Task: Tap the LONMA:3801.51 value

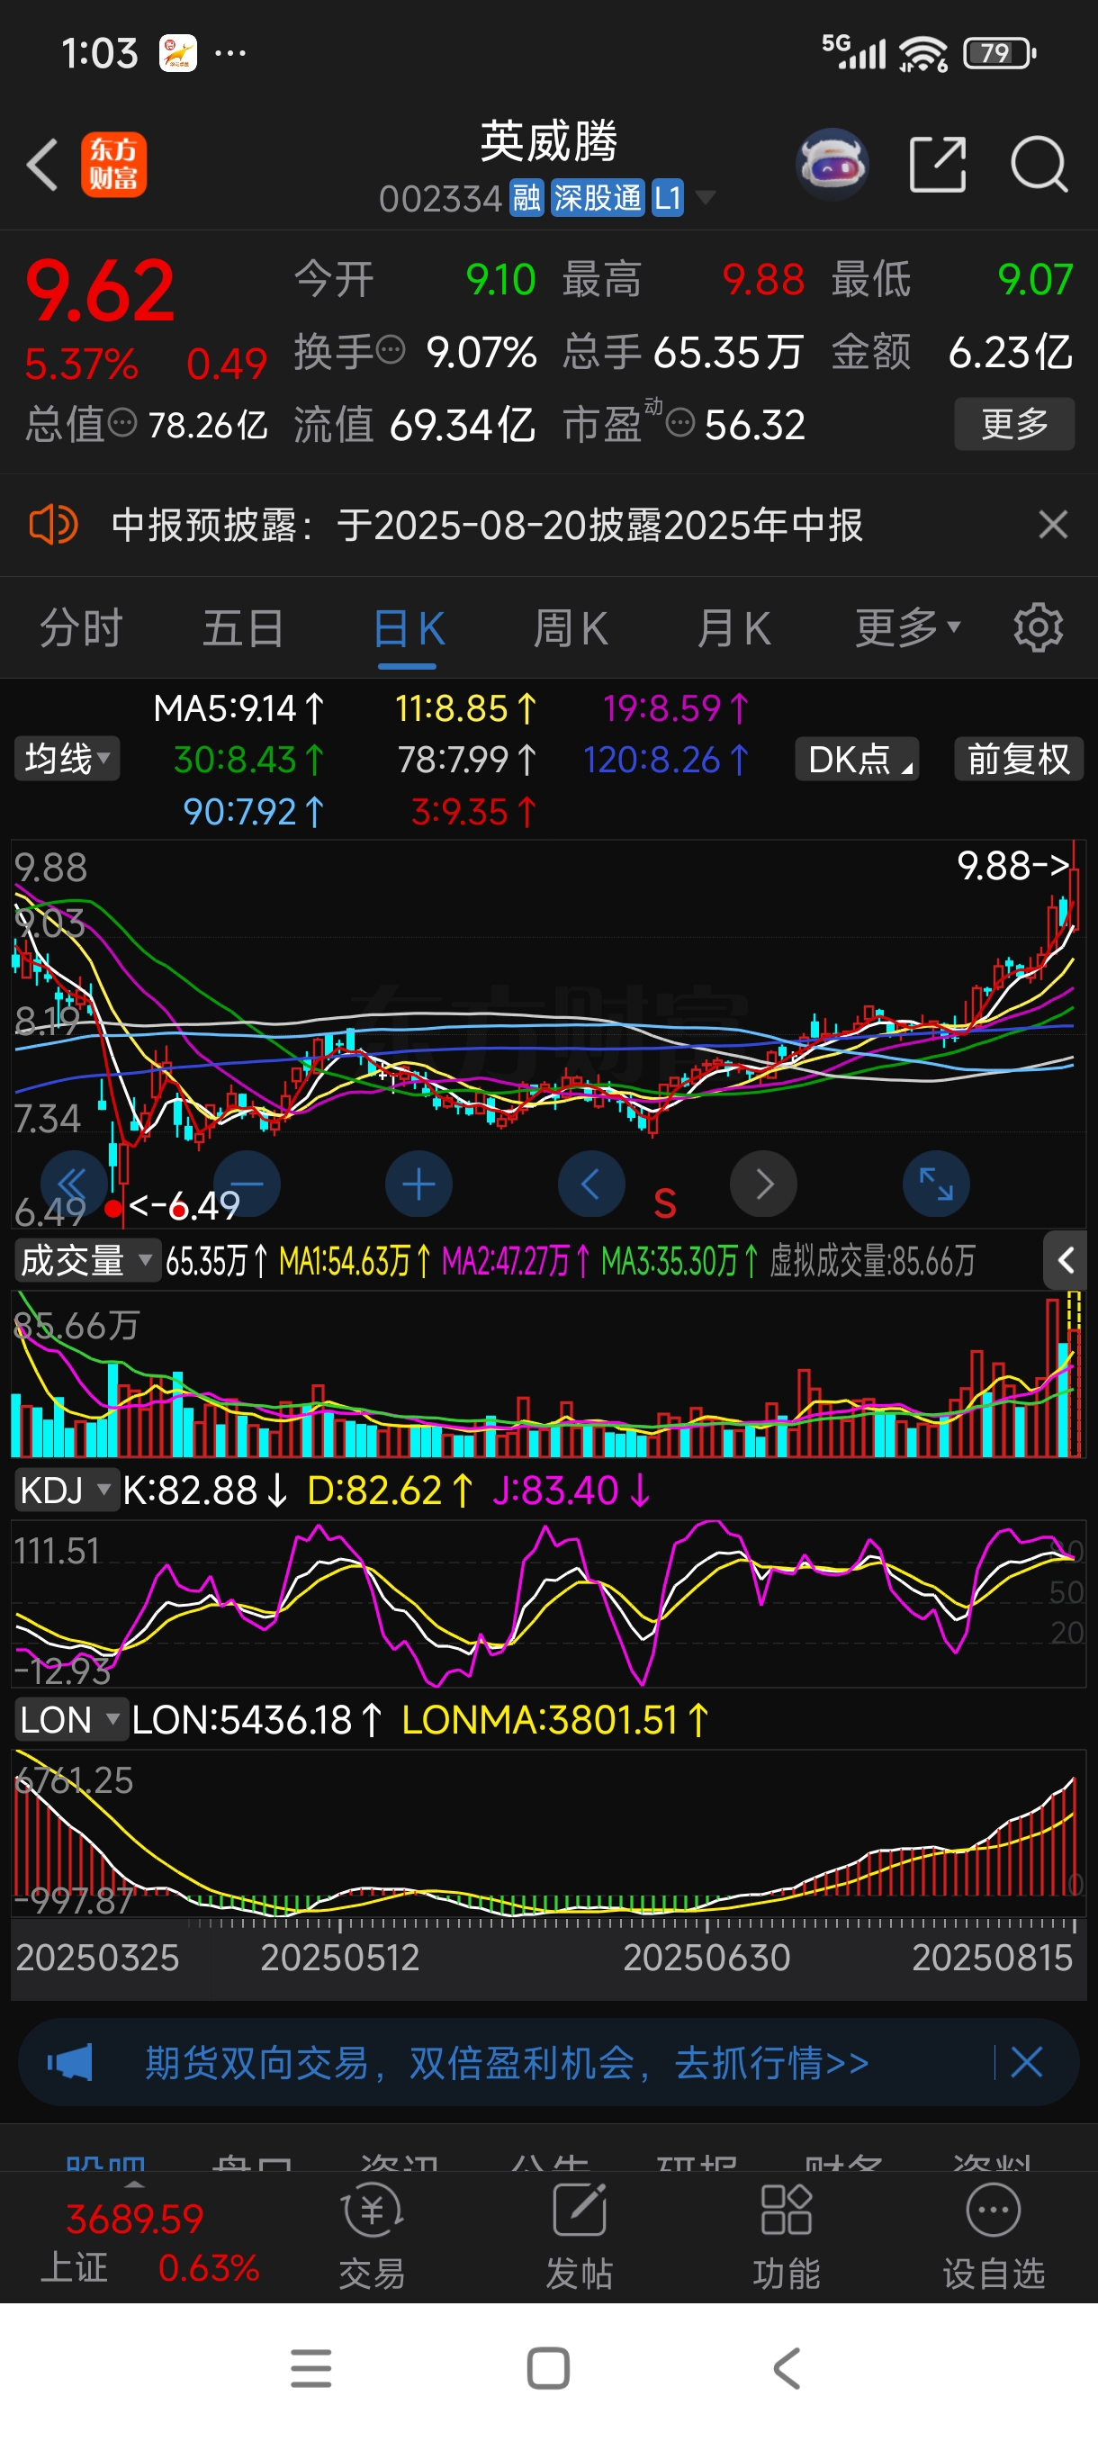Action: click(x=555, y=1720)
